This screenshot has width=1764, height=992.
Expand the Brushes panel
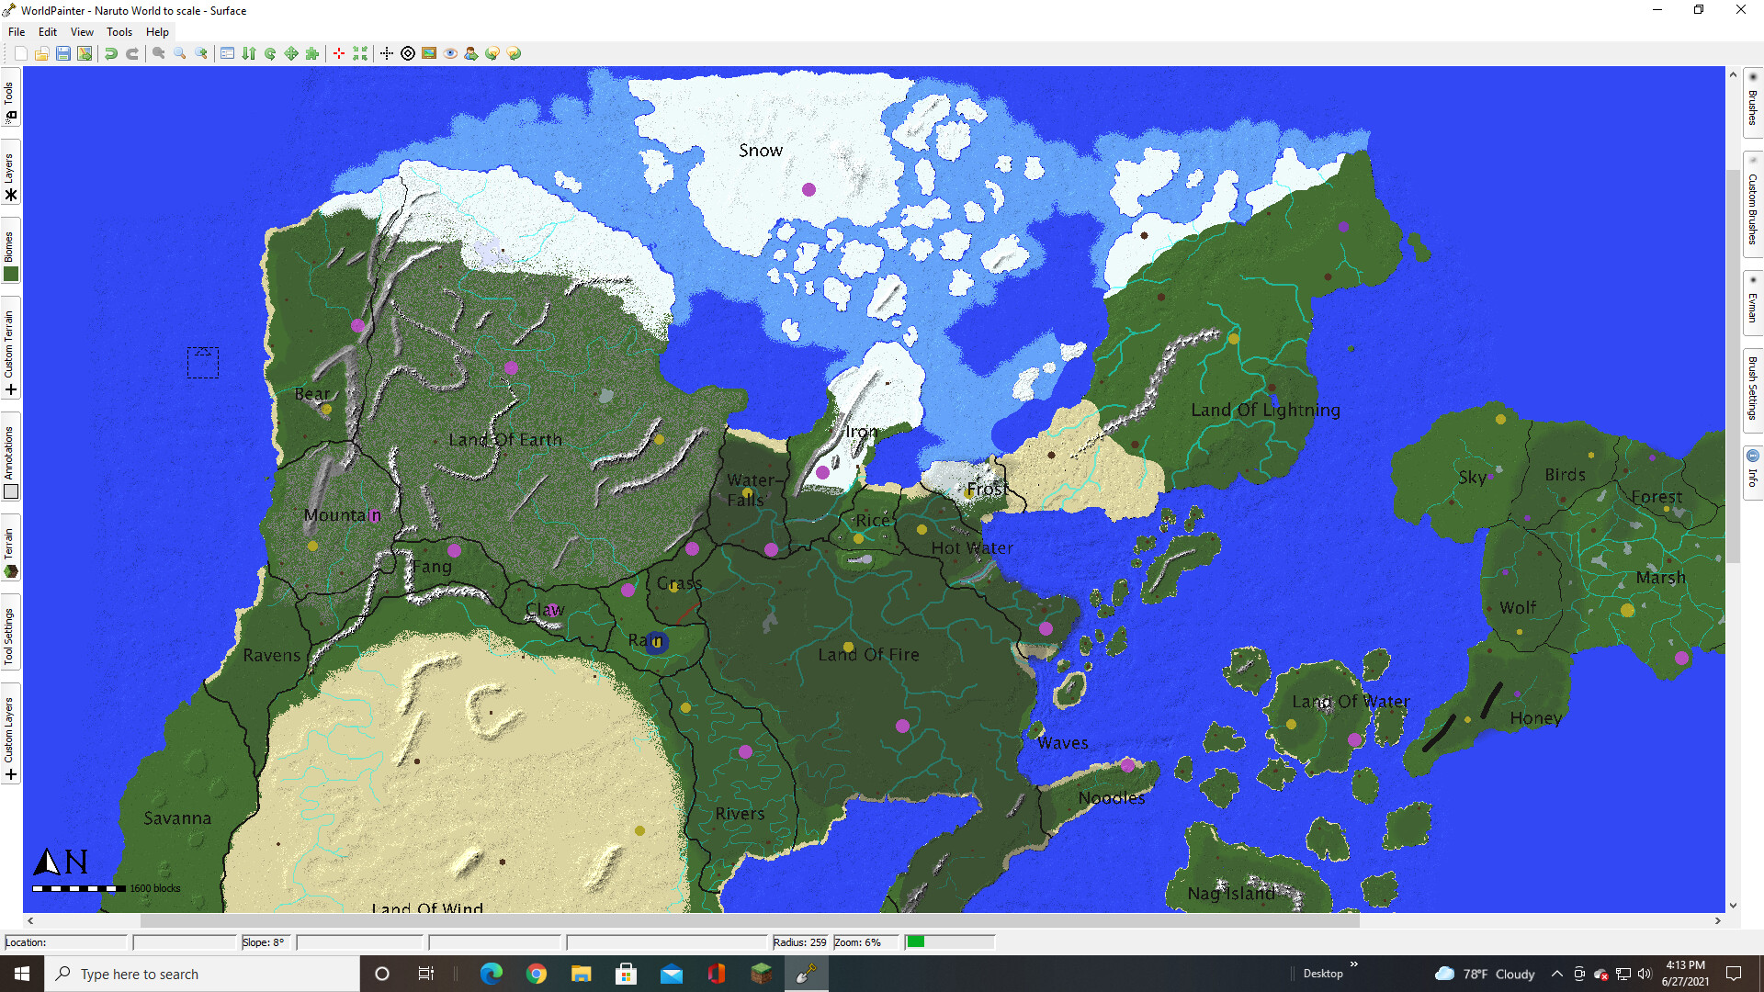tap(1752, 106)
